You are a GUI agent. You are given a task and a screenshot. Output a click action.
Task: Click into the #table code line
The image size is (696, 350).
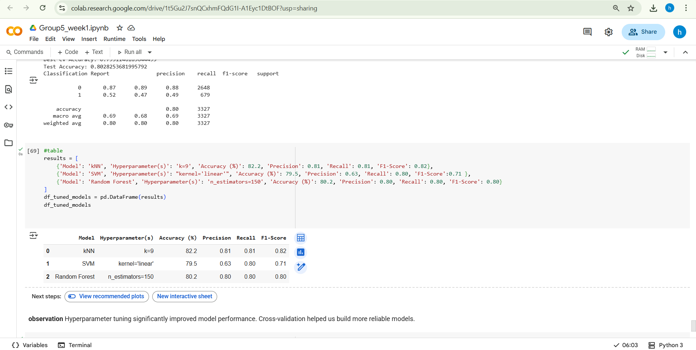[53, 151]
